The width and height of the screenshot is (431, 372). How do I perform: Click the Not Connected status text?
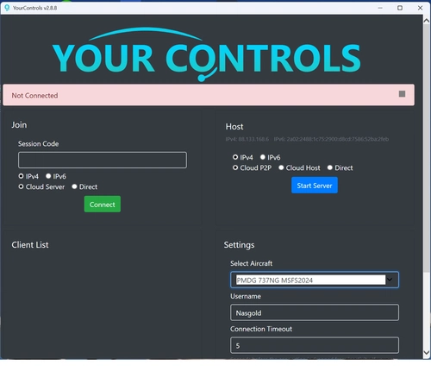pos(34,96)
